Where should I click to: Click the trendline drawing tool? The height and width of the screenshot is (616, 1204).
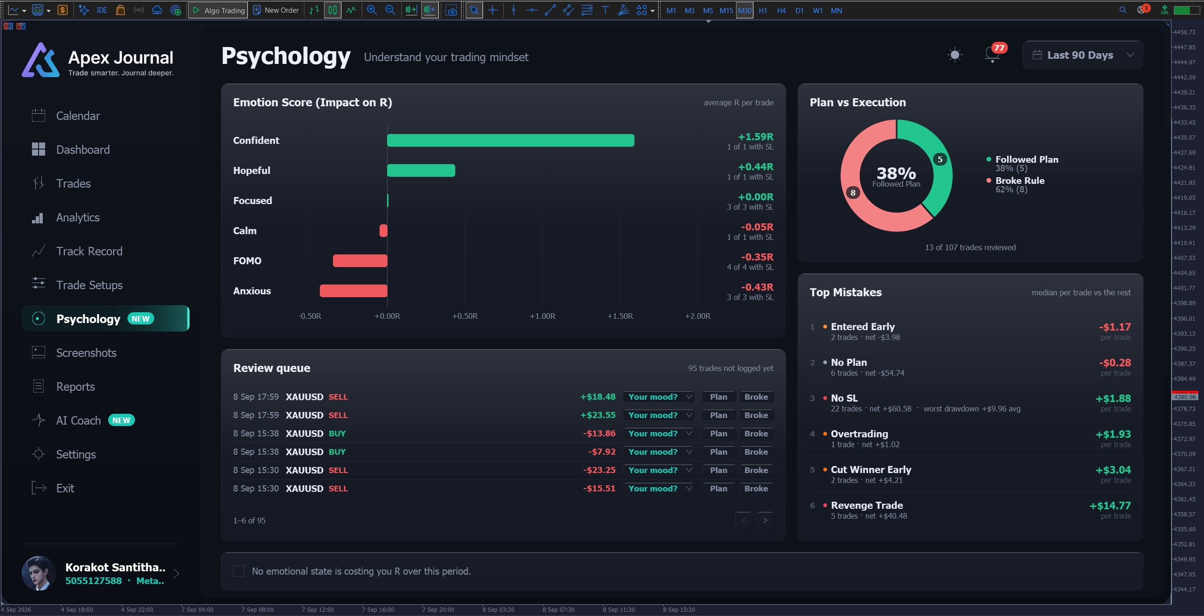(x=550, y=10)
